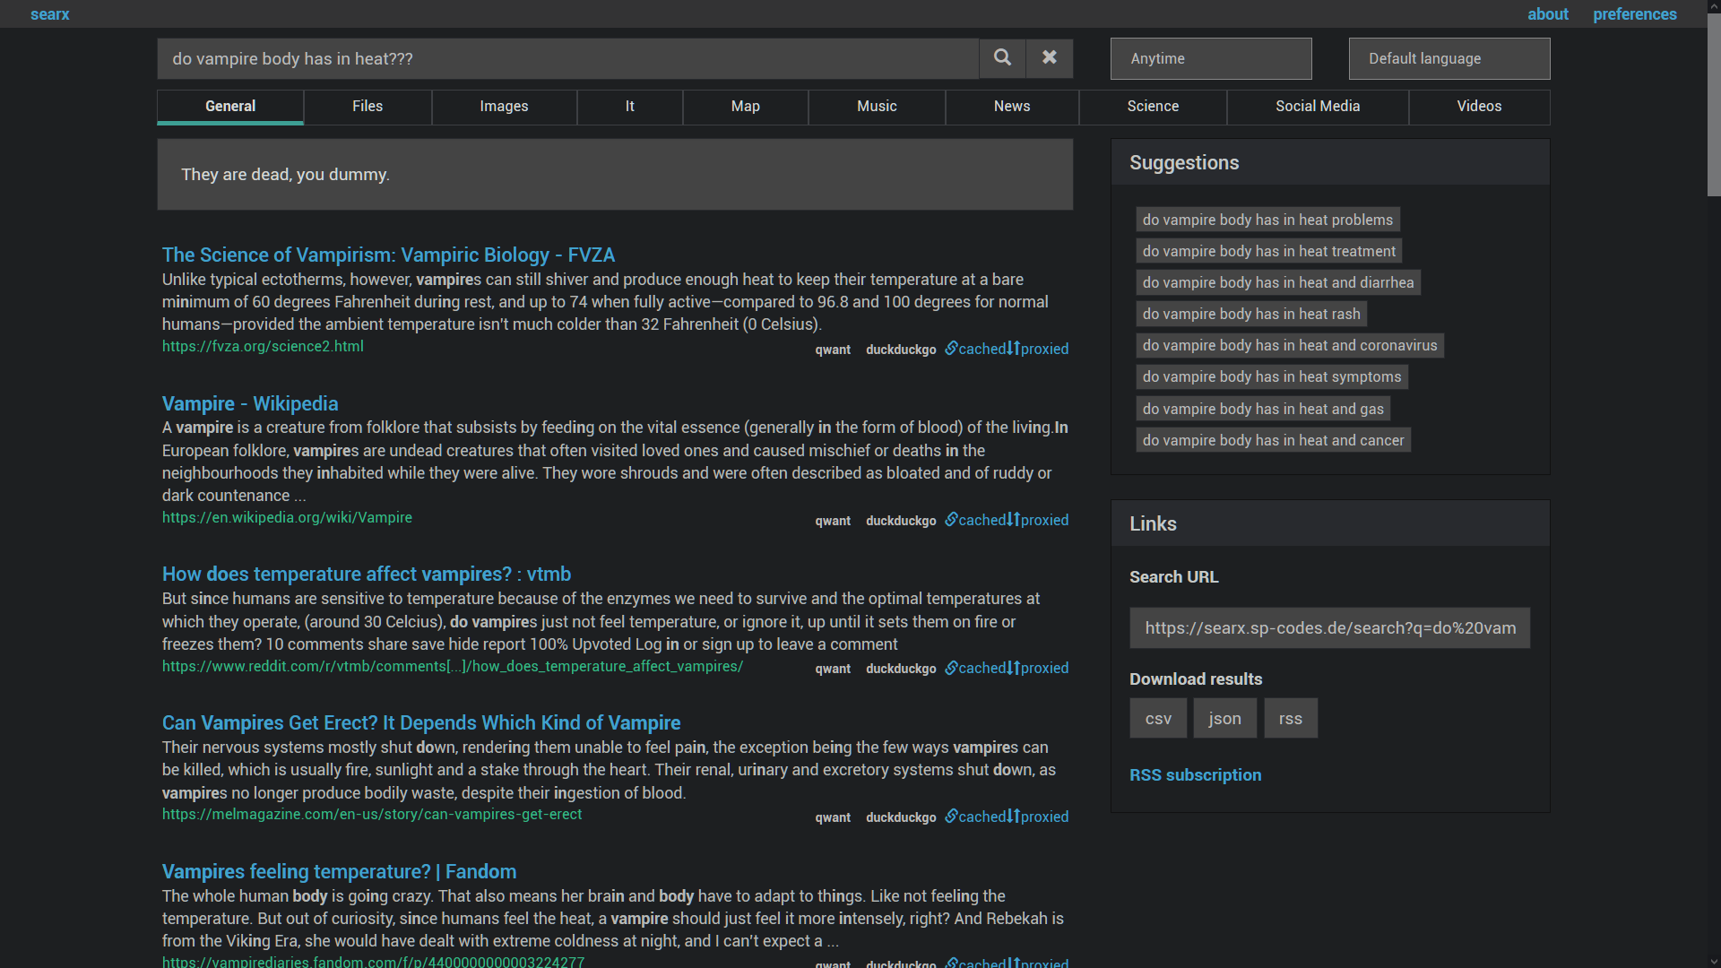Select suggestion ending in heat treatment
This screenshot has height=968, width=1721.
pos(1268,252)
